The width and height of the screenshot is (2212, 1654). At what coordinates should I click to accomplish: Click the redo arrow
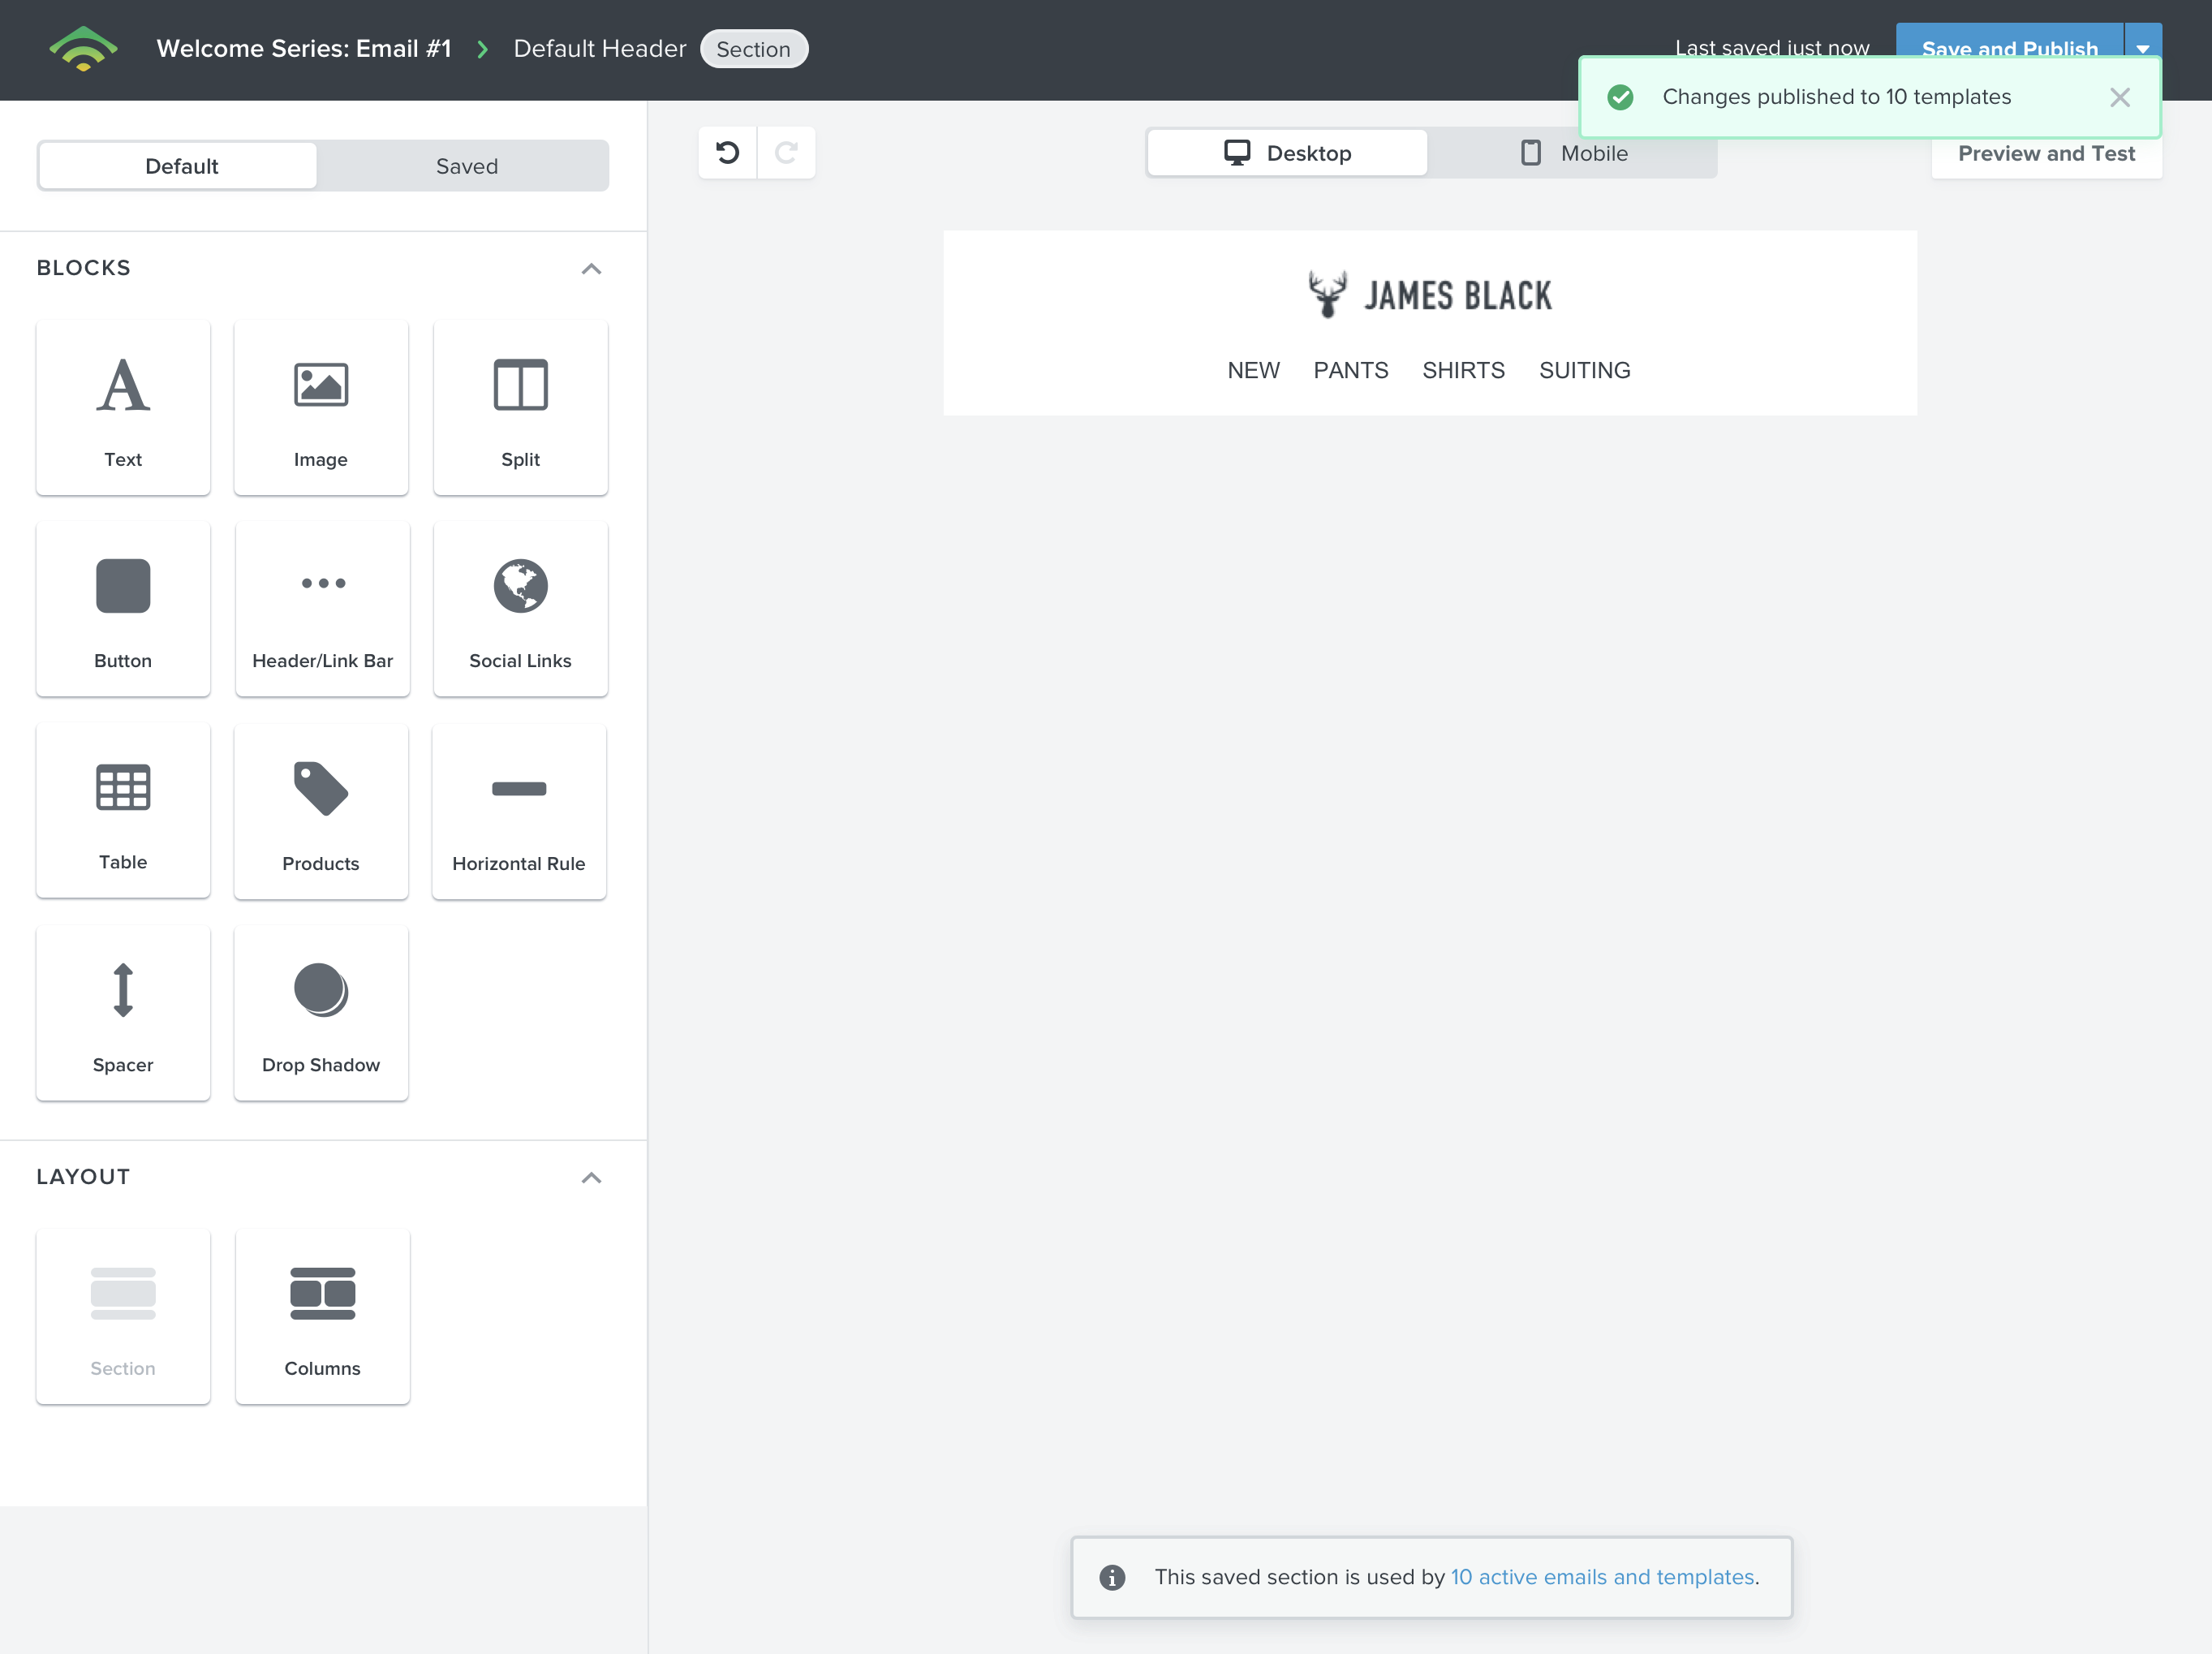coord(786,153)
